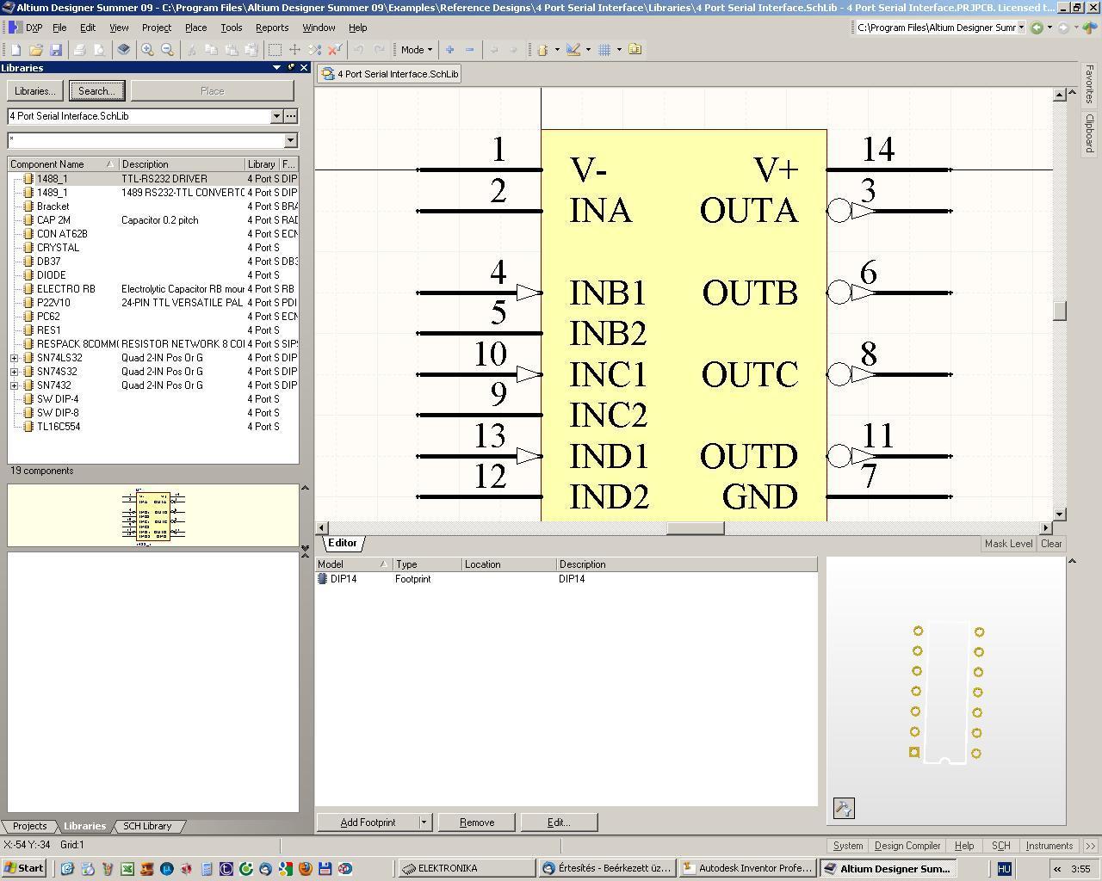Image resolution: width=1102 pixels, height=881 pixels.
Task: Click the Libraries... button
Action: click(x=35, y=90)
